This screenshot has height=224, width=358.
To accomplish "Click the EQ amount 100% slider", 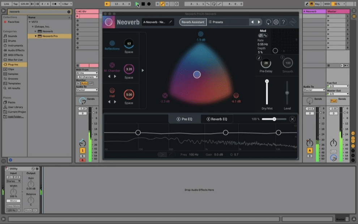I will [x=274, y=119].
